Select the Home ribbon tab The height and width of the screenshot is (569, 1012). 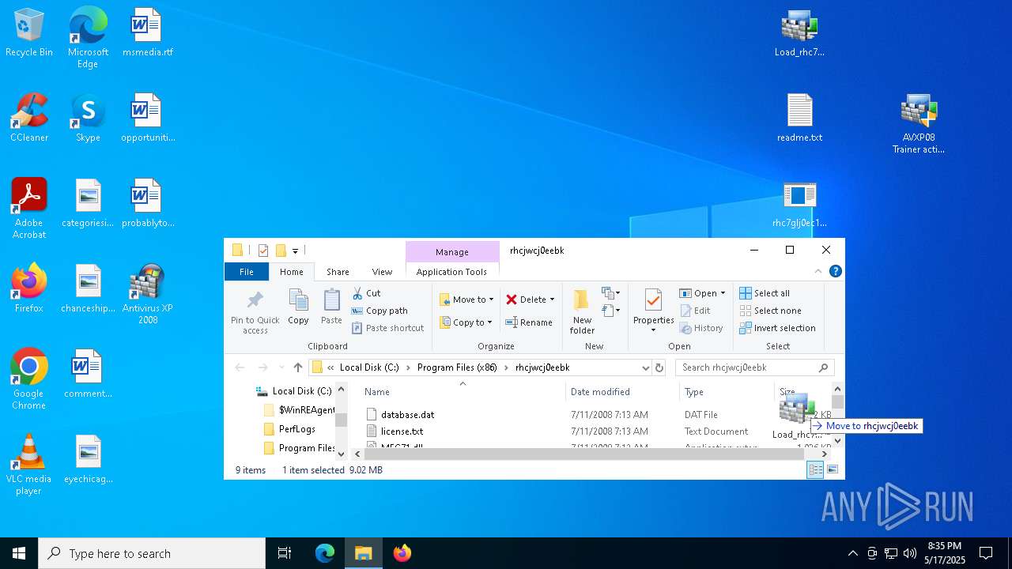point(291,271)
